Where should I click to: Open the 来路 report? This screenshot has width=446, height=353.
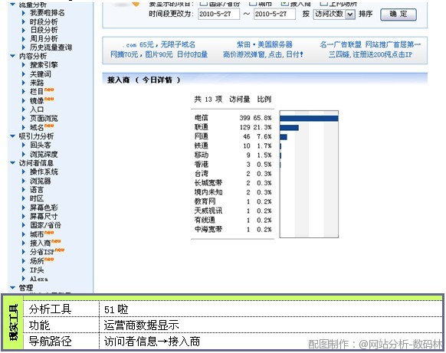[x=37, y=83]
